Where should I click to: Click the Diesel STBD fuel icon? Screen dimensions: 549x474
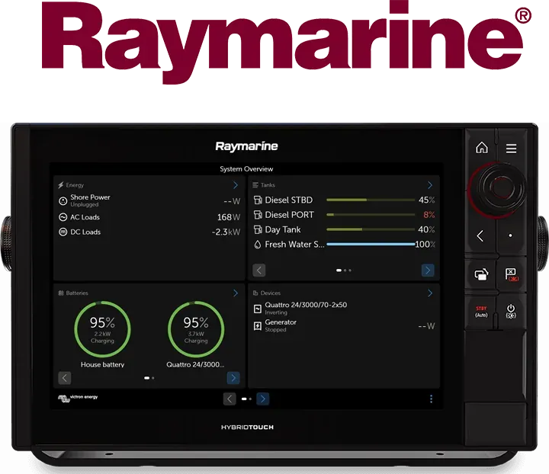point(258,200)
